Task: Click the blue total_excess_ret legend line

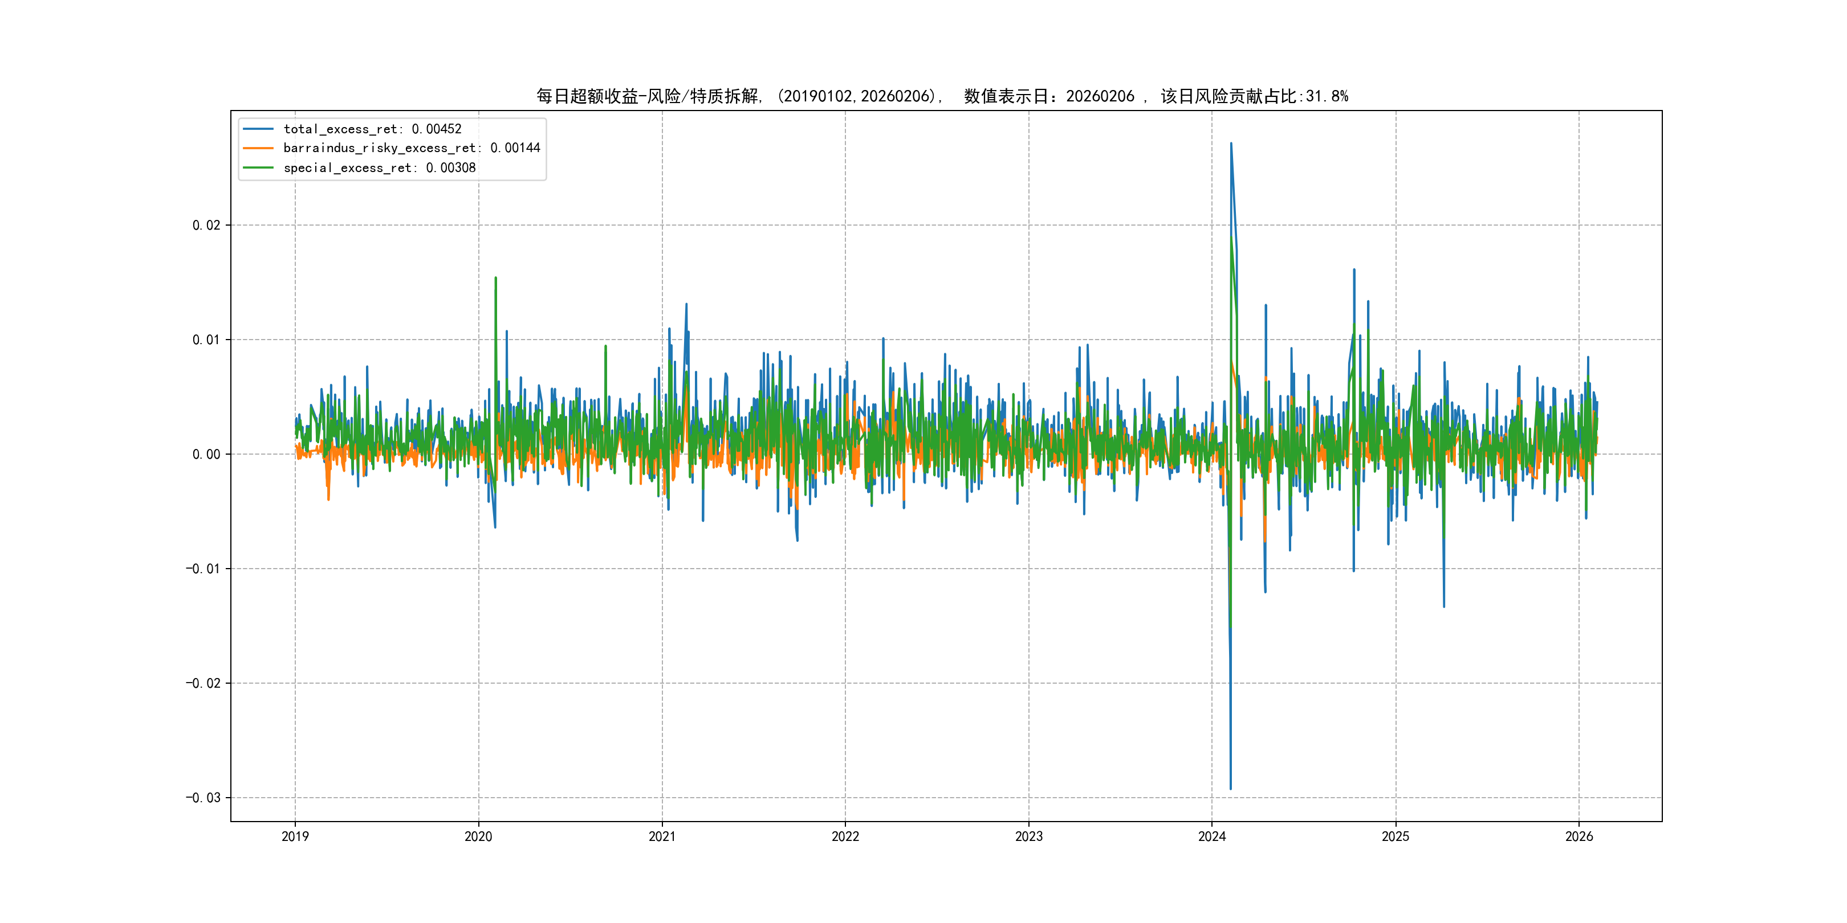Action: pos(258,129)
